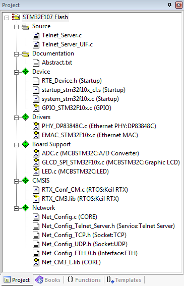184x286 pixels.
Task: Click the STM32F107 Flash target icon
Action: [16, 17]
